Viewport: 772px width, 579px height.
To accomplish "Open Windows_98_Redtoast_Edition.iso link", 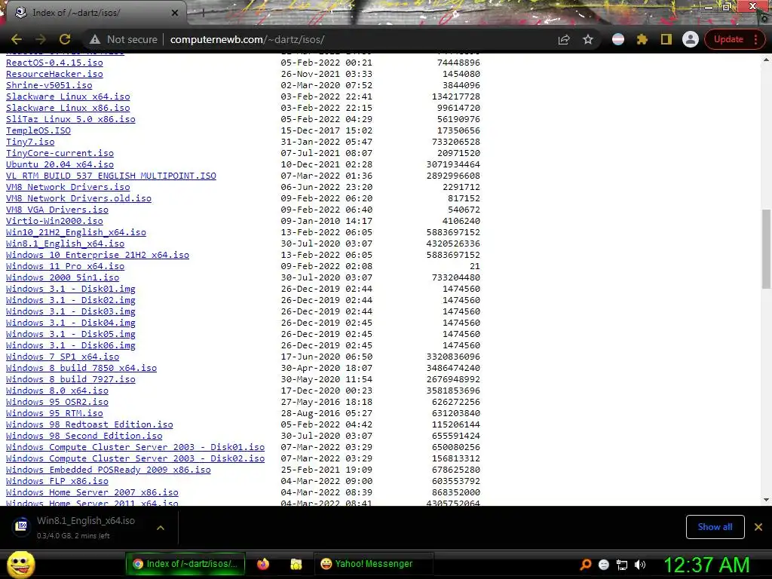I will tap(90, 424).
